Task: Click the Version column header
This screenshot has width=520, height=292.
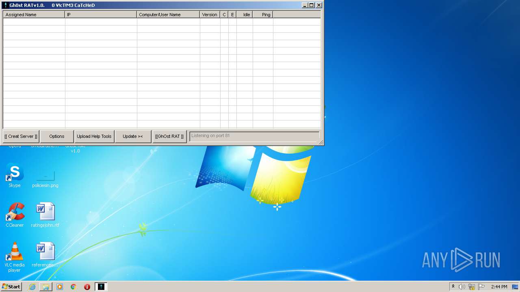Action: tap(210, 15)
